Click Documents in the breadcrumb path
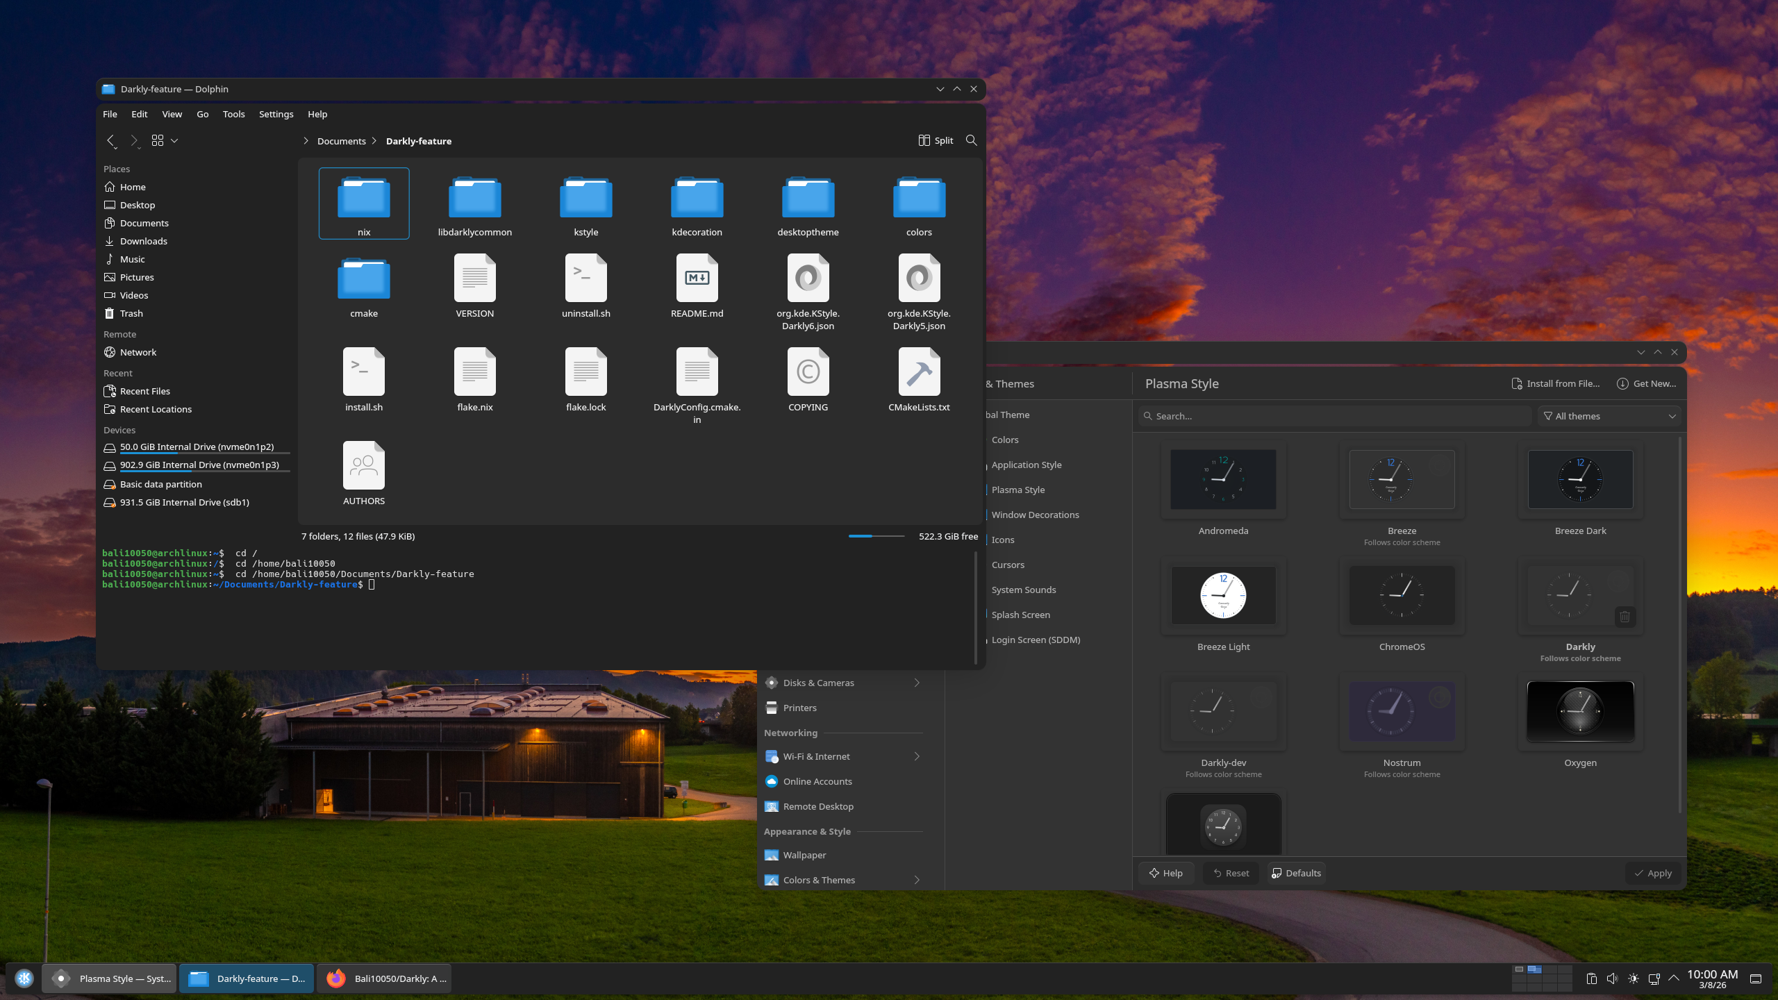Viewport: 1778px width, 1000px height. 341,141
